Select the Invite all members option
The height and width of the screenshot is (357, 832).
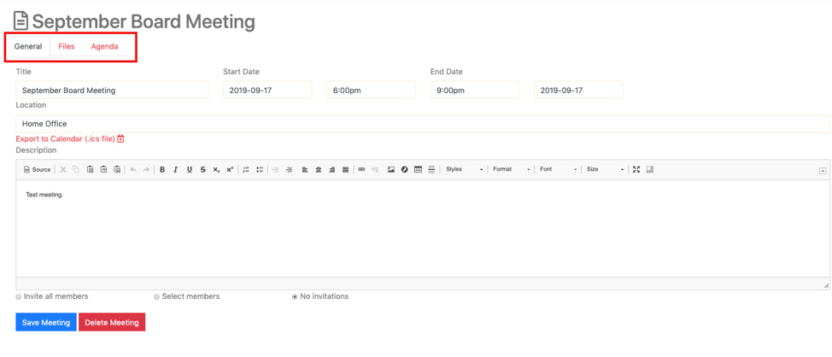click(19, 297)
